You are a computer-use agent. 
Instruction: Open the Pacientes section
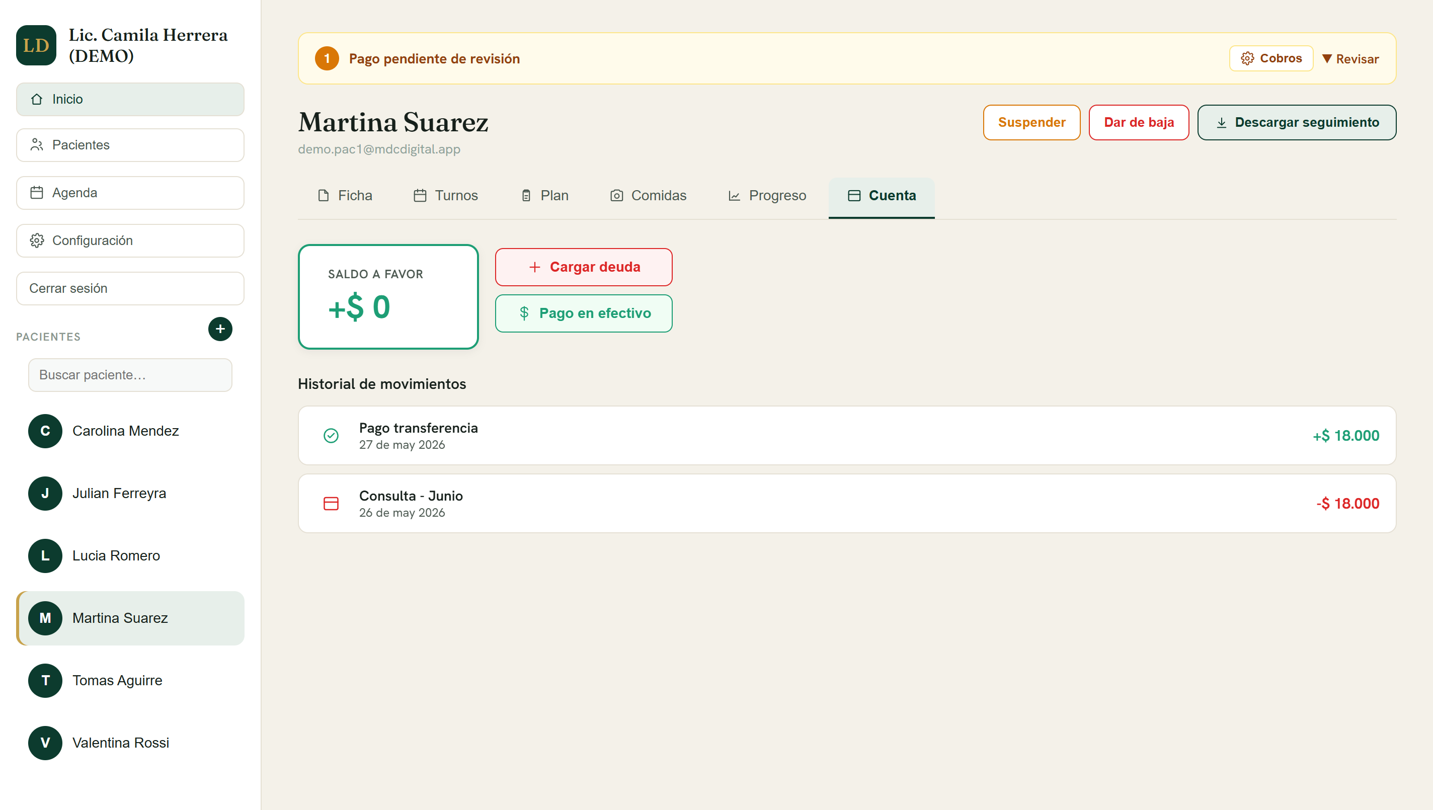(x=130, y=145)
